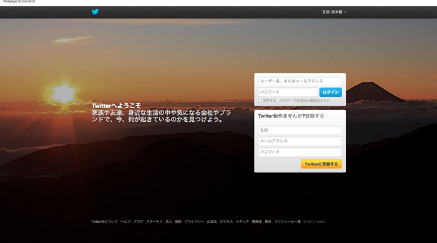The image size is (437, 243).
Task: Open the ブログ footer link
Action: 138,222
